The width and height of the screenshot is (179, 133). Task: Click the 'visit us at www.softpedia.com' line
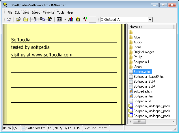coord(42,55)
